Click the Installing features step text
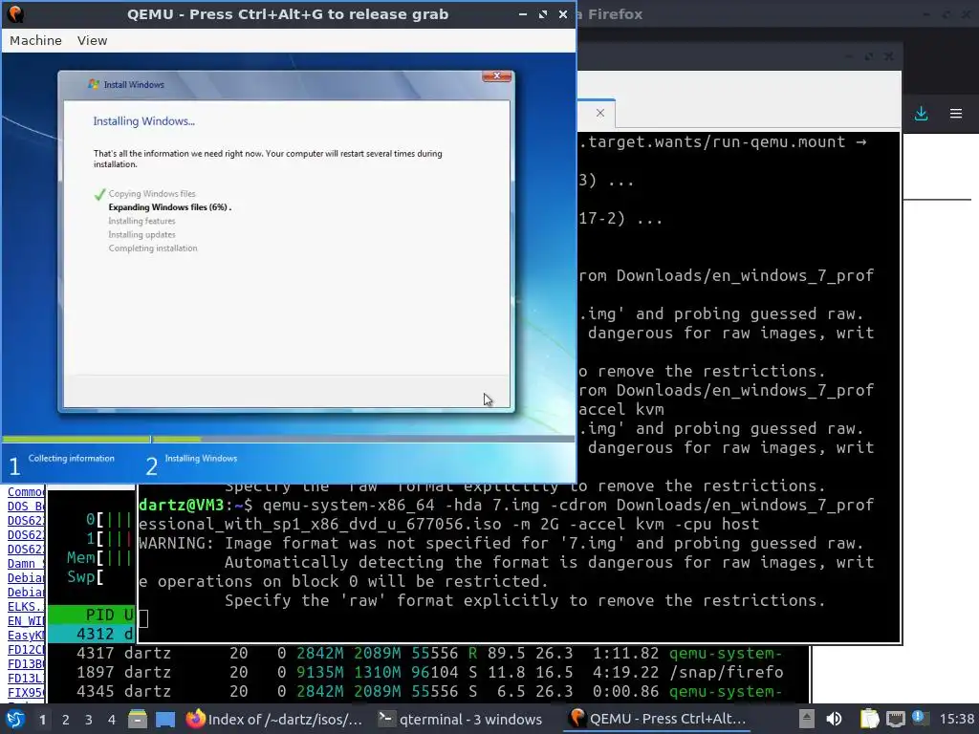 pyautogui.click(x=141, y=221)
